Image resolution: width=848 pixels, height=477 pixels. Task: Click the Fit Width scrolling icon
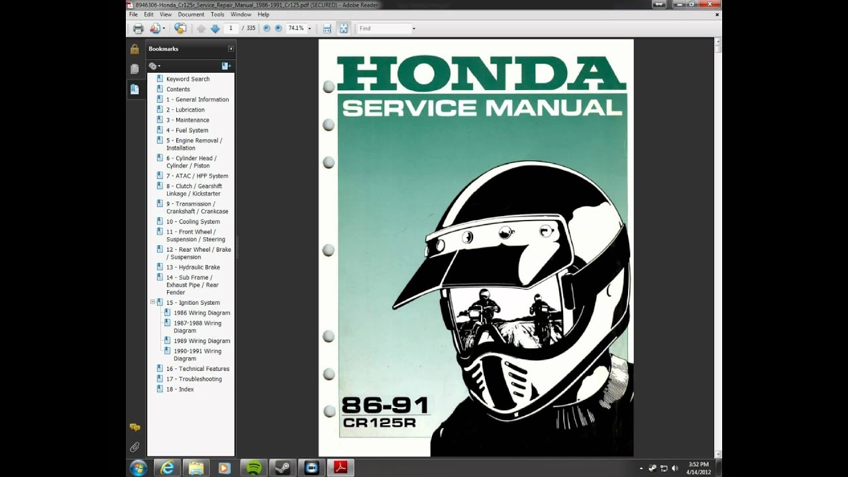point(327,28)
